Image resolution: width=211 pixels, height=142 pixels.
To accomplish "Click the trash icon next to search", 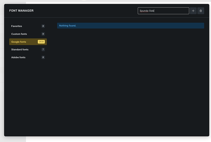I will 201,11.
